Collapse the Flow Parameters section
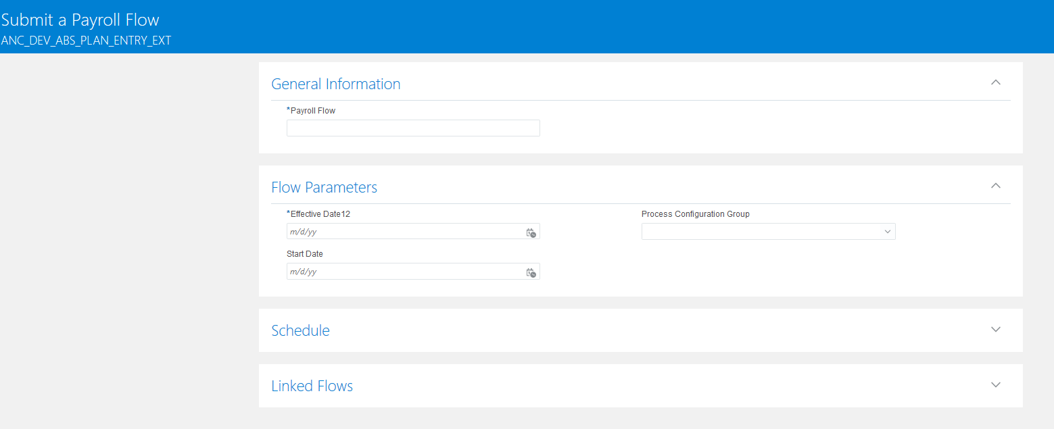 coord(995,186)
